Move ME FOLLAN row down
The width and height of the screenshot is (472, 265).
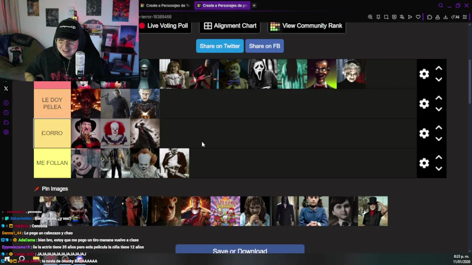[439, 169]
